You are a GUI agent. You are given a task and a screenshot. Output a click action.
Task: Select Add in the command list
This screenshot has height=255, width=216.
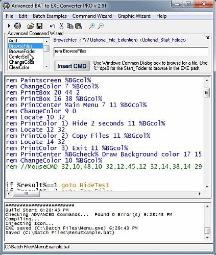[x=25, y=41]
